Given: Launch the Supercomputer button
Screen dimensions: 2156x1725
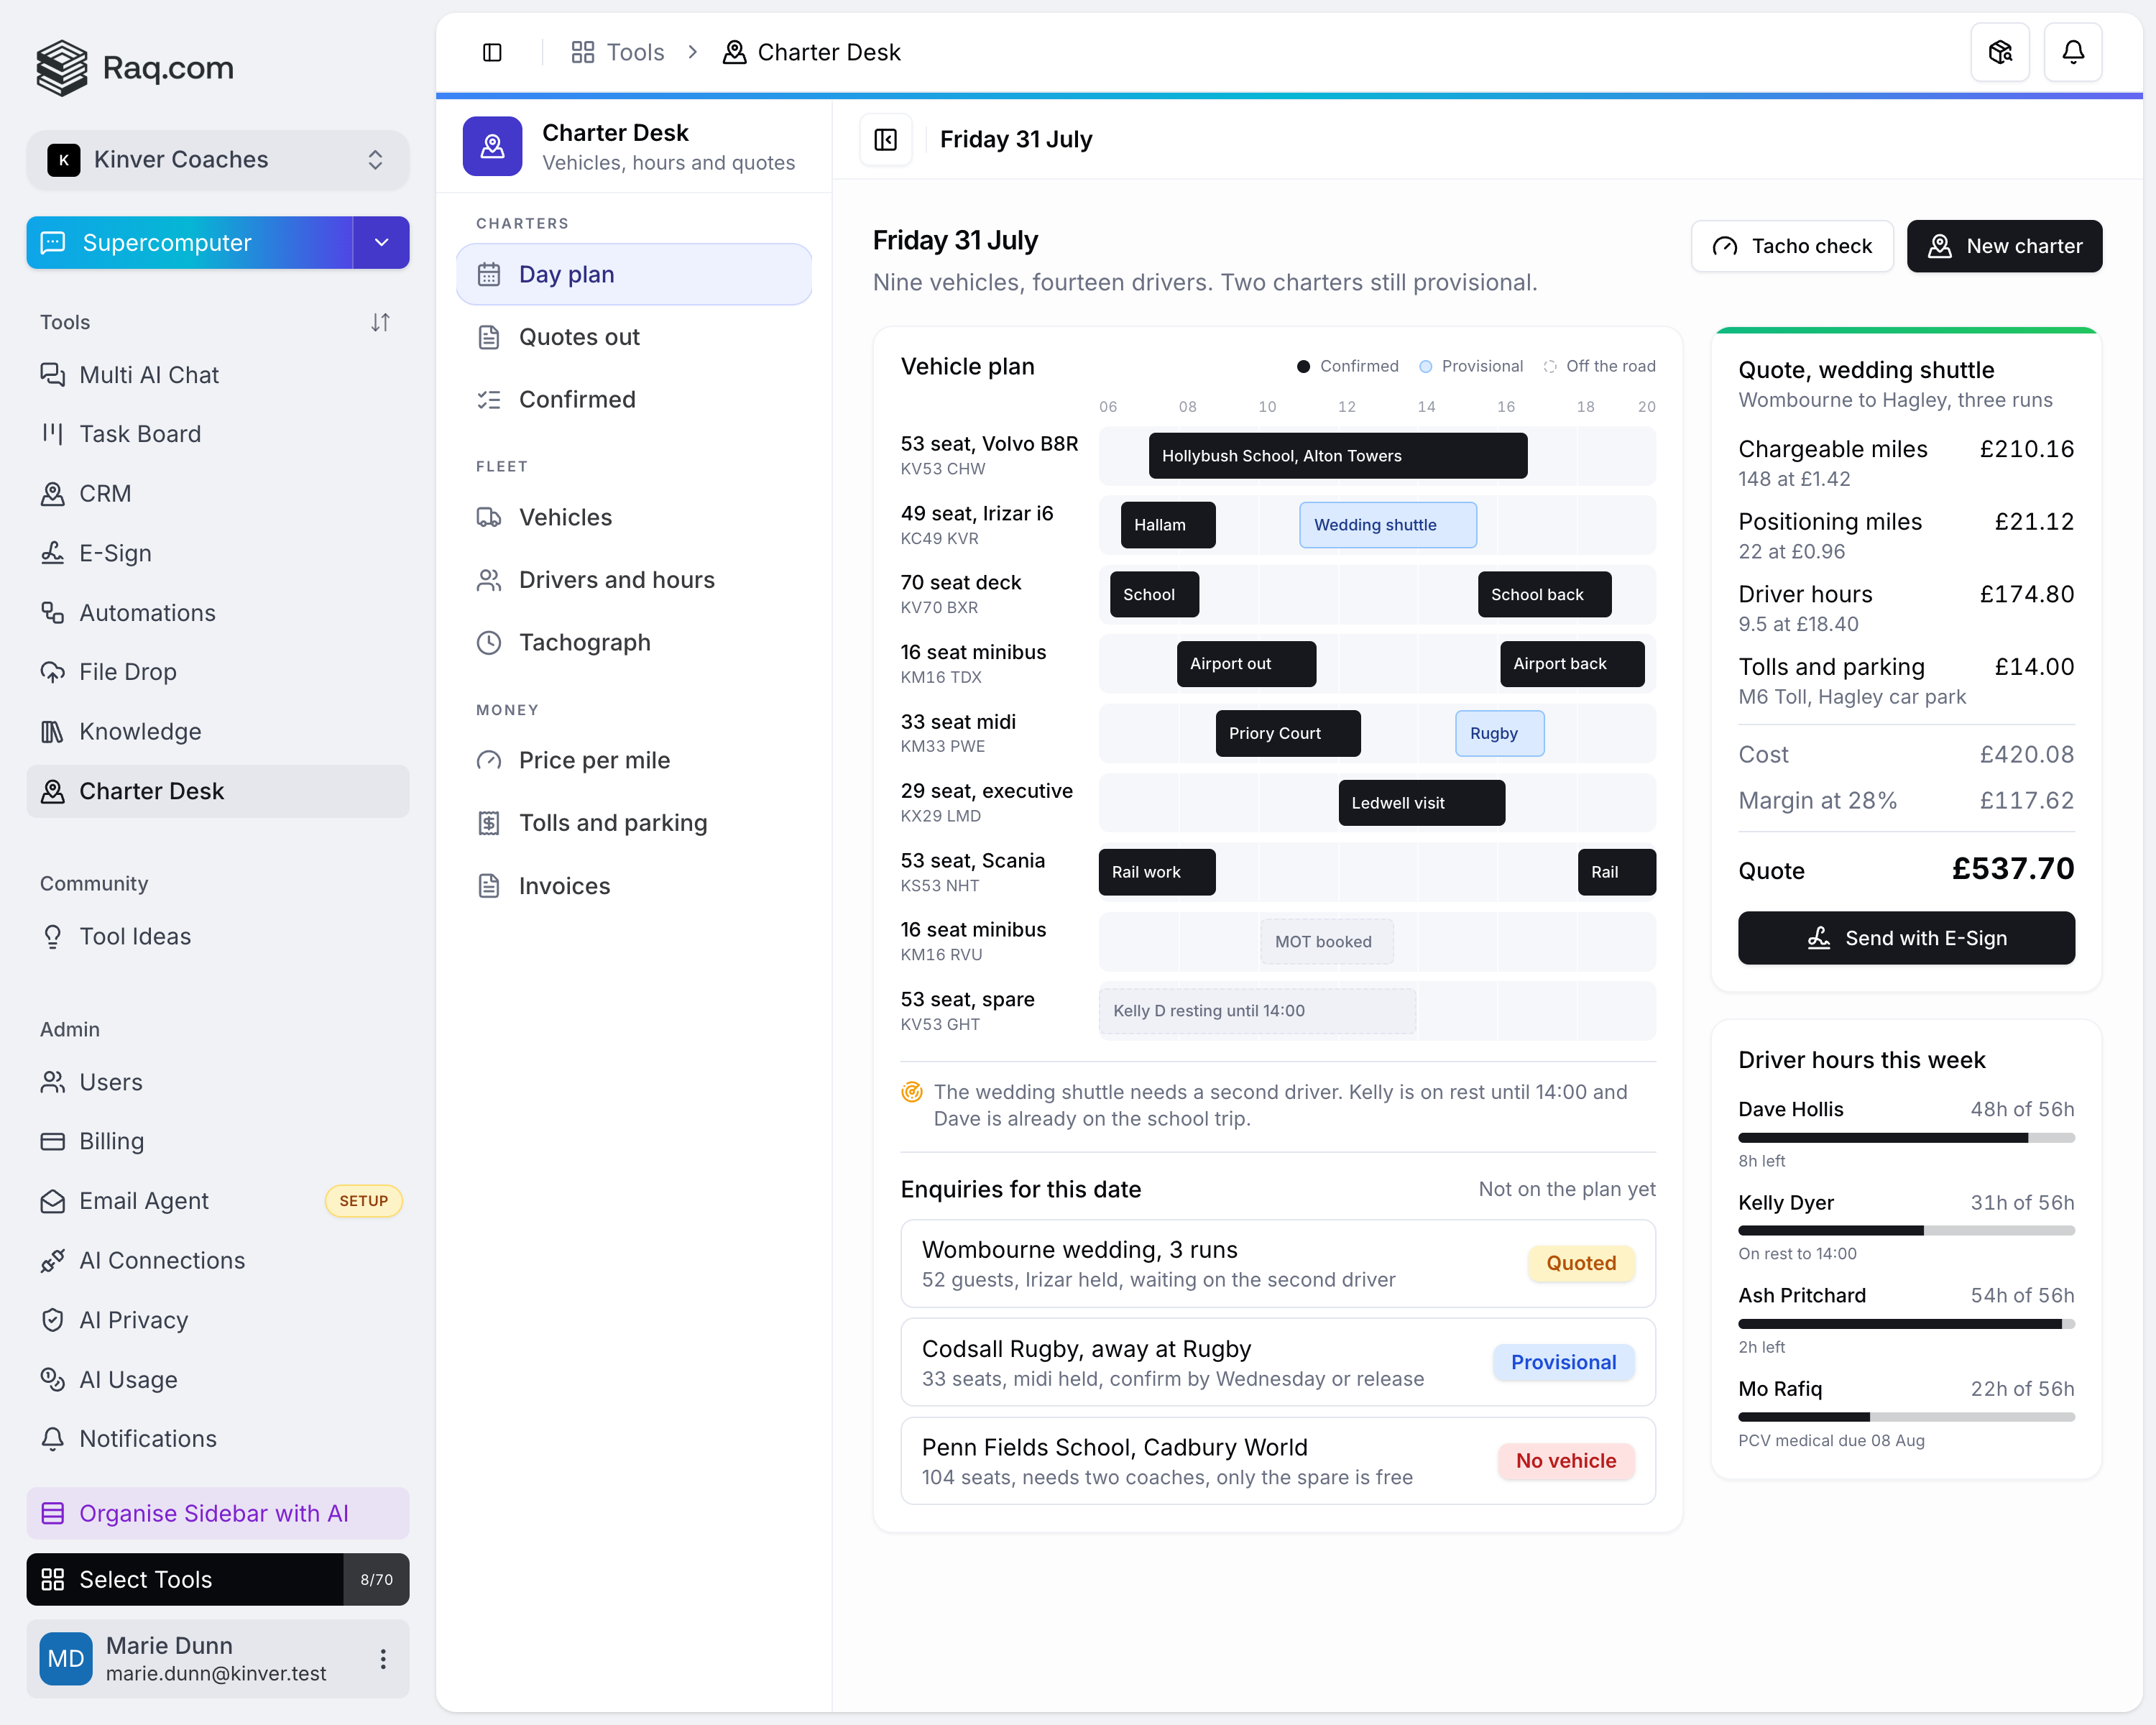Looking at the screenshot, I should tap(190, 242).
